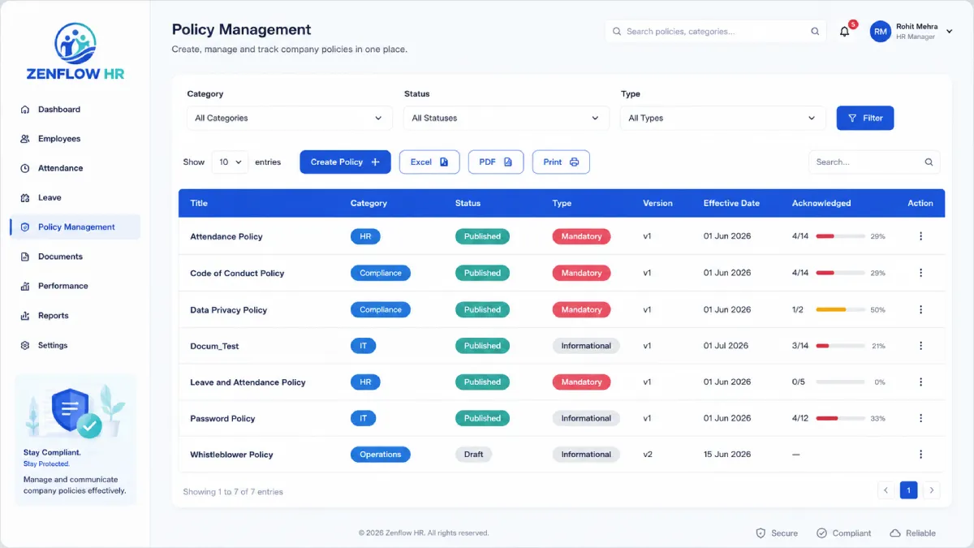Click the table search magnifier icon
This screenshot has width=974, height=548.
929,162
